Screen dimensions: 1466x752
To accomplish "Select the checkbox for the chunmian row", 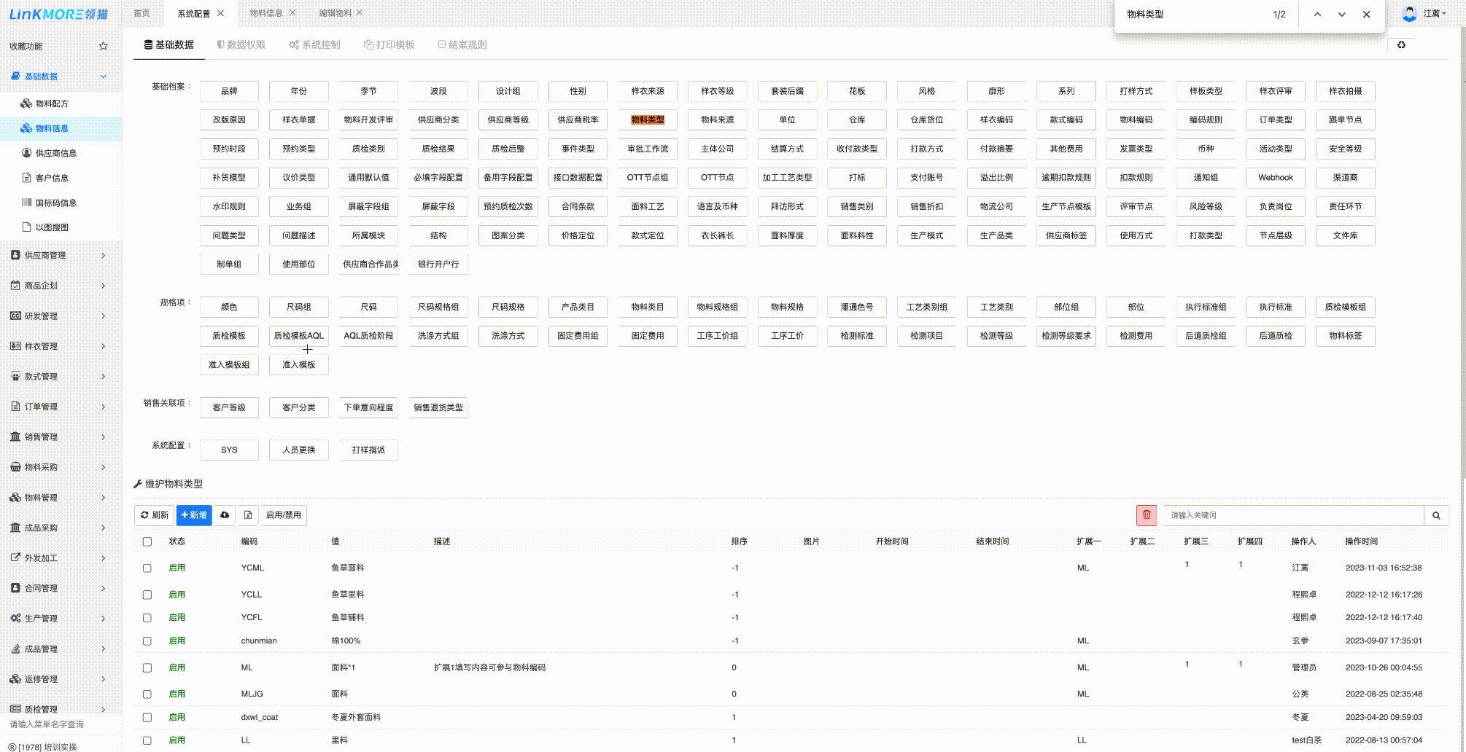I will coord(147,641).
